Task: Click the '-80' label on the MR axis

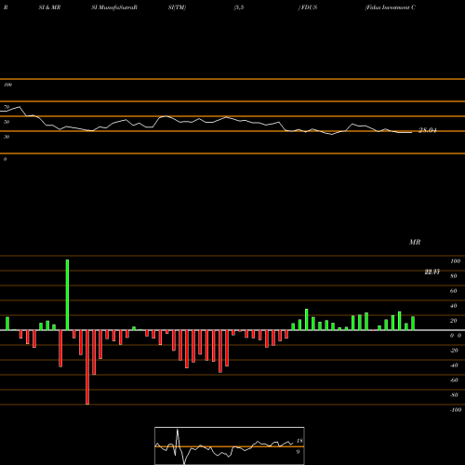Action: (x=454, y=395)
